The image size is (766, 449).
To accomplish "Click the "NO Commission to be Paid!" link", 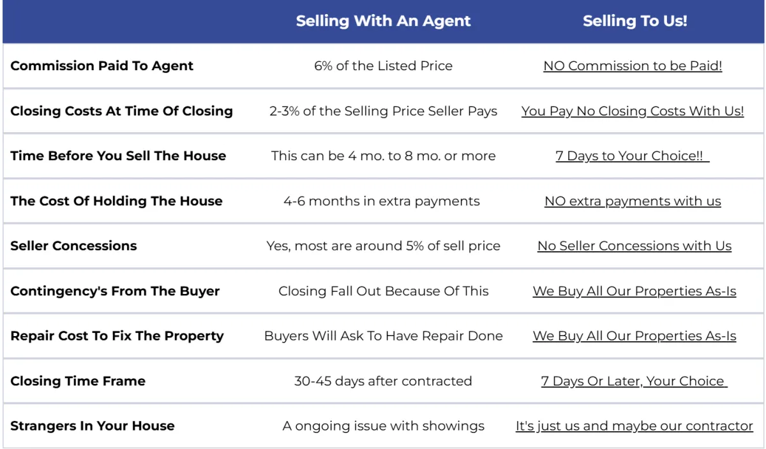I will tap(633, 66).
